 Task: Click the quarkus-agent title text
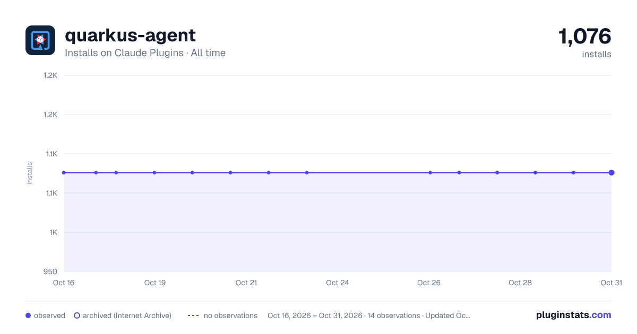click(x=130, y=35)
